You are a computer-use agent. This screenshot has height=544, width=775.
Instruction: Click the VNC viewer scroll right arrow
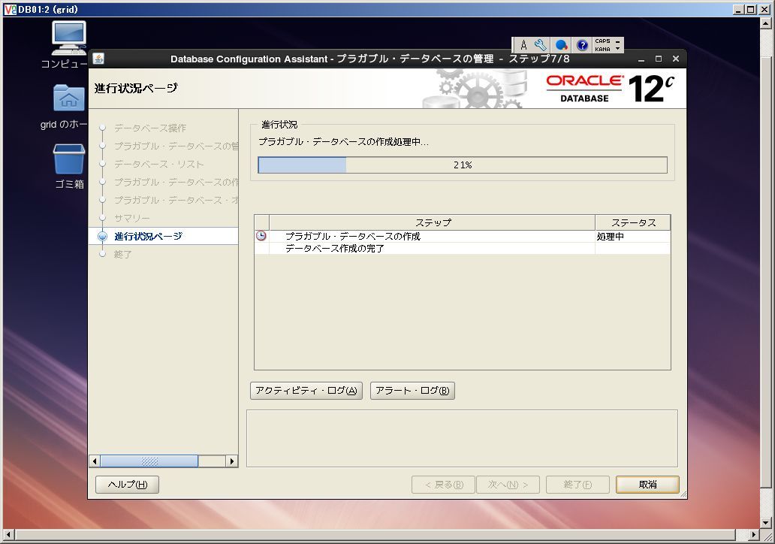pos(753,534)
